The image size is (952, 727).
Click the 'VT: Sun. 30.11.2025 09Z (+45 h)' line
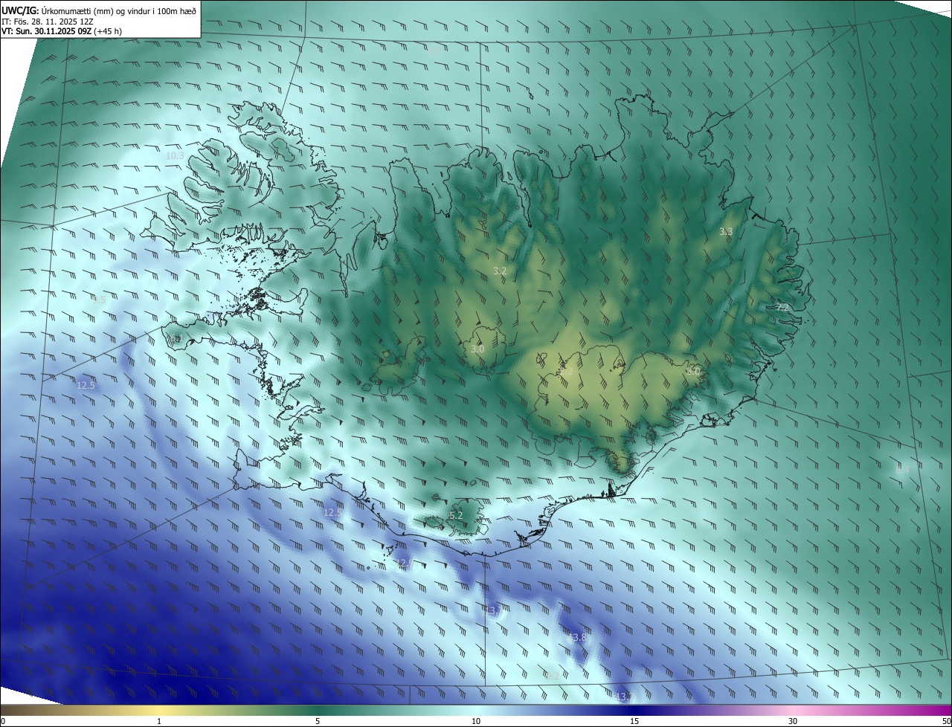point(62,31)
